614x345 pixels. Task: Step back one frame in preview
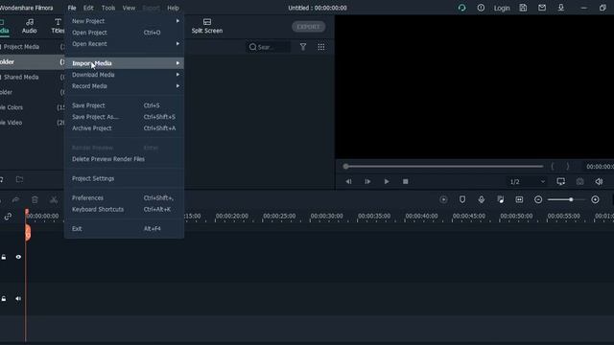coord(348,181)
